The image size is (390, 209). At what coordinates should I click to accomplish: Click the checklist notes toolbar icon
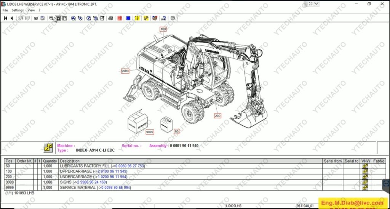point(43,18)
